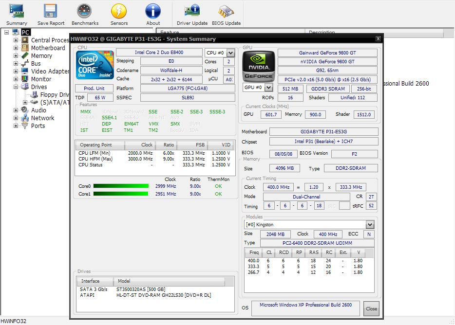Screen dimensions: 455x325
Task: Expand the Monitor node
Action: 16,79
